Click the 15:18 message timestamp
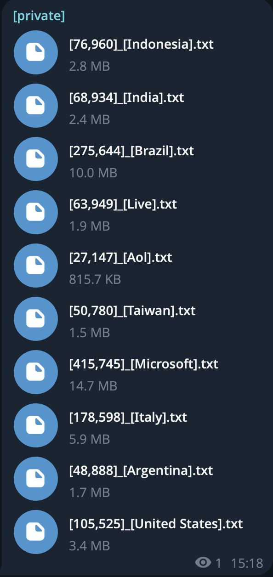 [247, 563]
